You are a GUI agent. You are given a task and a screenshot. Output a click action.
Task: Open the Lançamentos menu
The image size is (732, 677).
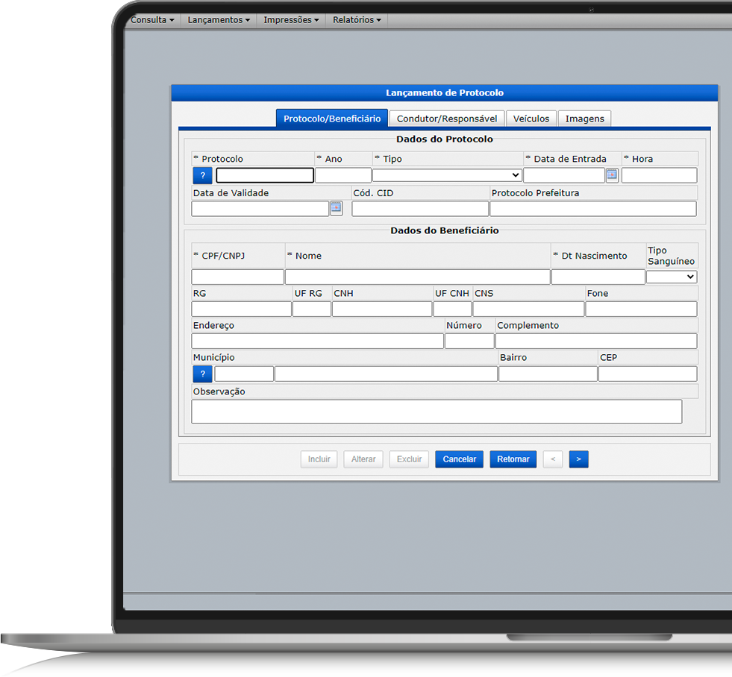219,20
